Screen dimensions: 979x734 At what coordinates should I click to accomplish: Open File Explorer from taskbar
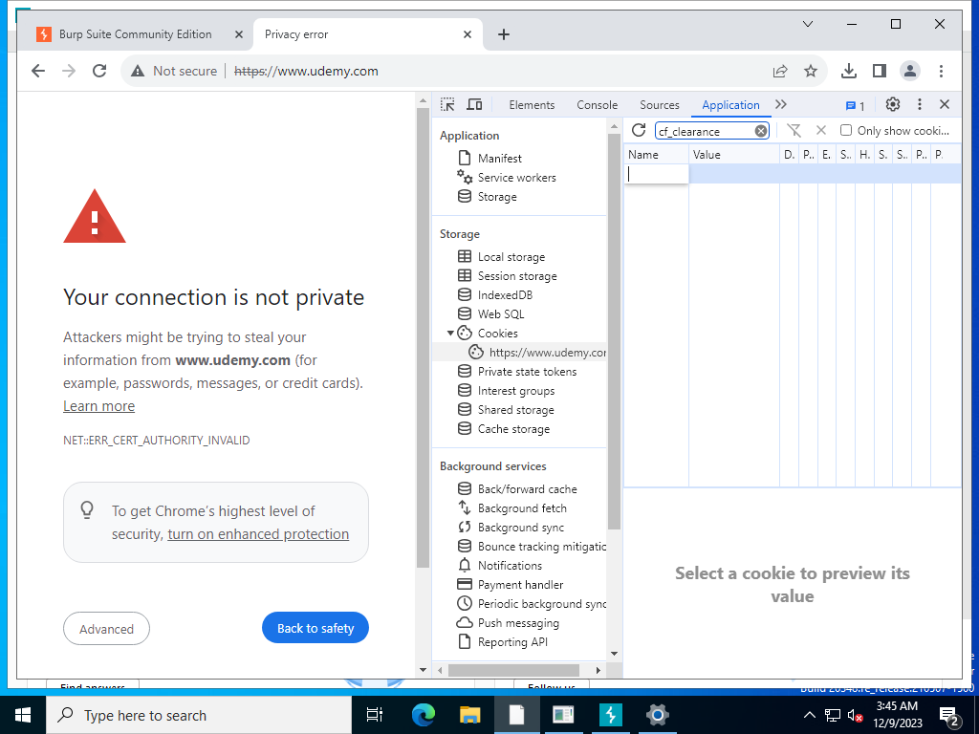[469, 715]
